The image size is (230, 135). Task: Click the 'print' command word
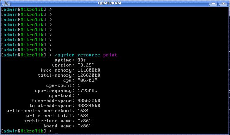(x=110, y=55)
